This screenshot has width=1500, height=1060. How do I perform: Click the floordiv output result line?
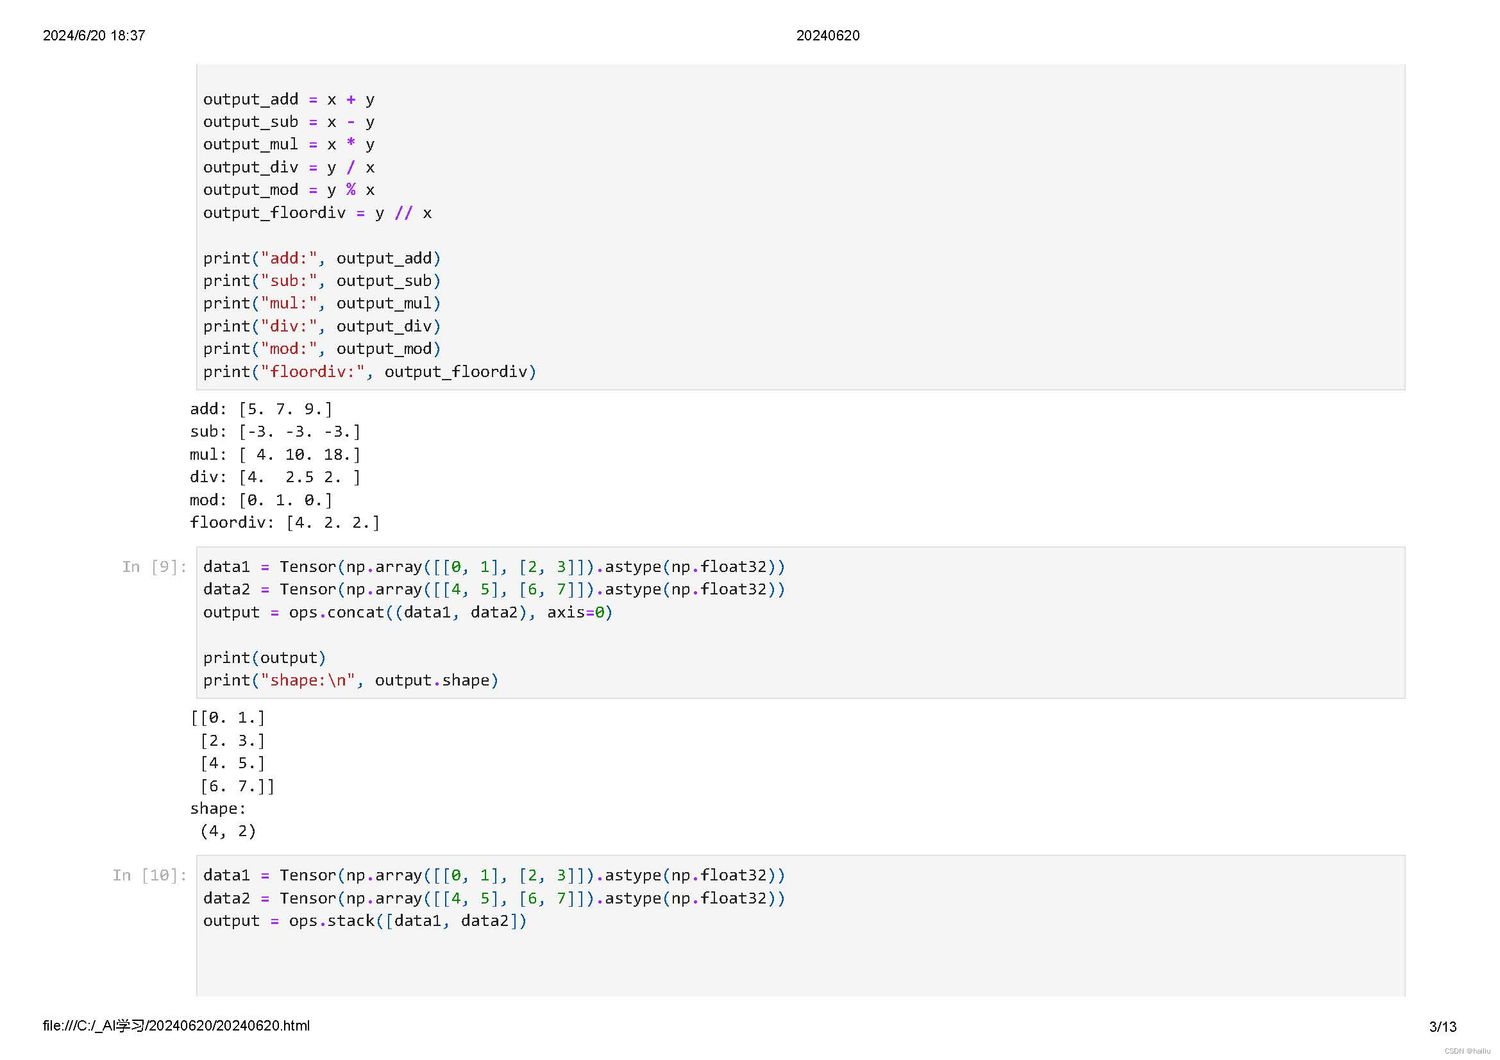[x=284, y=523]
